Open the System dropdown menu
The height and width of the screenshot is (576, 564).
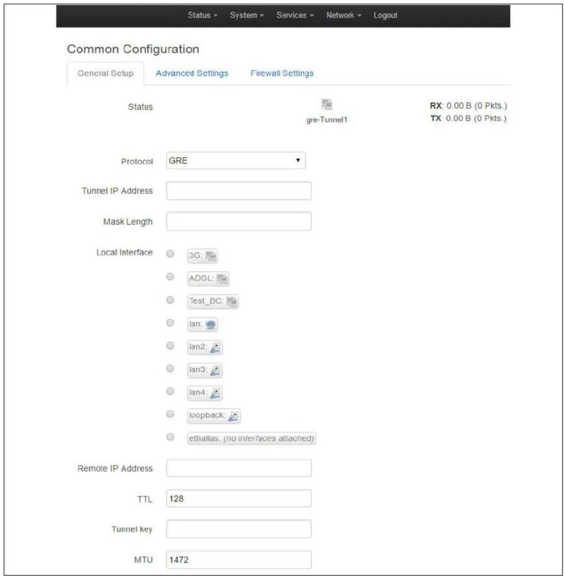tap(247, 15)
